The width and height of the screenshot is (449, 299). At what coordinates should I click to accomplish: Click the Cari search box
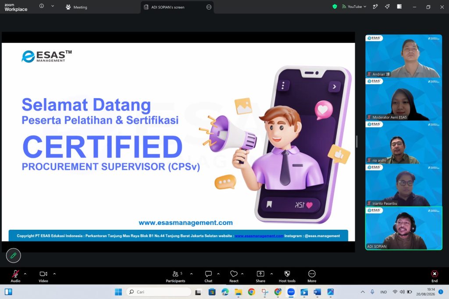pos(159,292)
